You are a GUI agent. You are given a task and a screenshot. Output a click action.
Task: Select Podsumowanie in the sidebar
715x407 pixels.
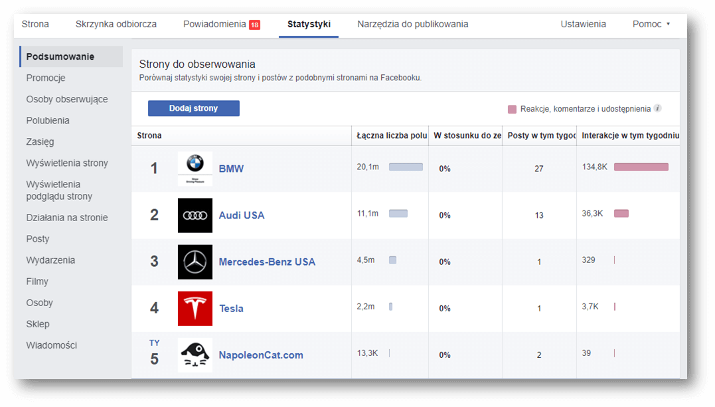point(71,56)
